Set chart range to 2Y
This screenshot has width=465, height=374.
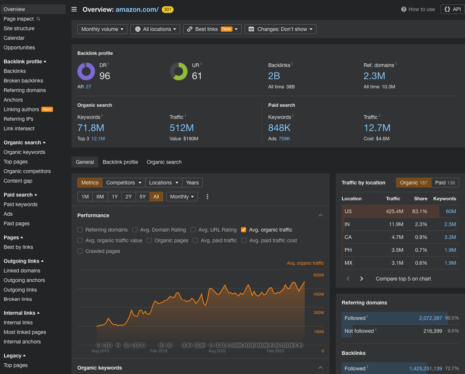point(129,197)
